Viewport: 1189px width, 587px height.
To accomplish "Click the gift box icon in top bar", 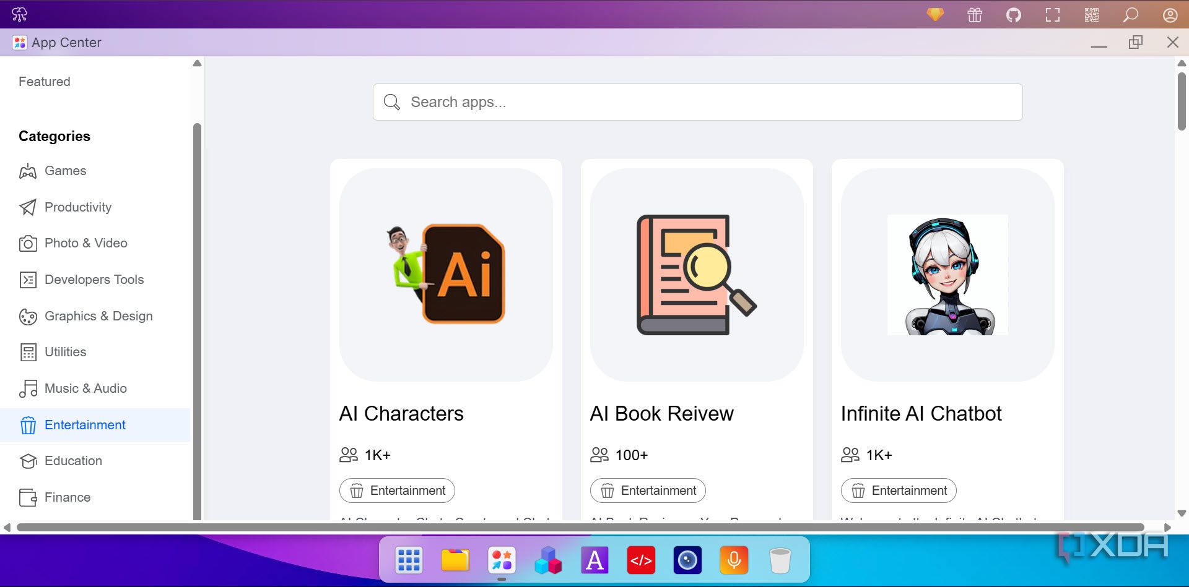I will (975, 15).
